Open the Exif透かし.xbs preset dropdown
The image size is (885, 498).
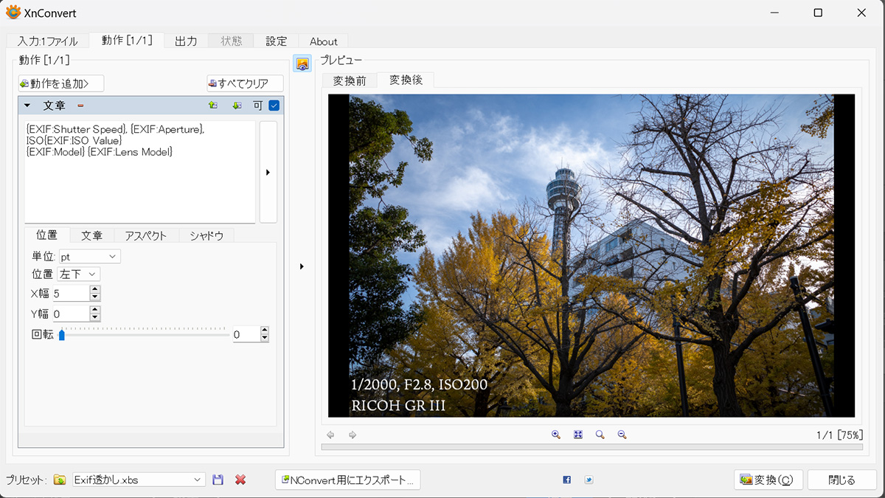pyautogui.click(x=138, y=480)
